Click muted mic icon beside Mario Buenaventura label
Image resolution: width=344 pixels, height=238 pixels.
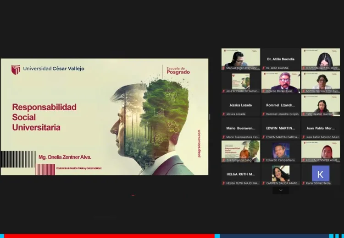(223, 137)
